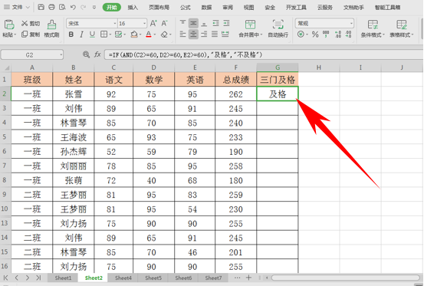Click the formula bar input field
Viewport: 424px width, 286px height.
click(x=264, y=55)
